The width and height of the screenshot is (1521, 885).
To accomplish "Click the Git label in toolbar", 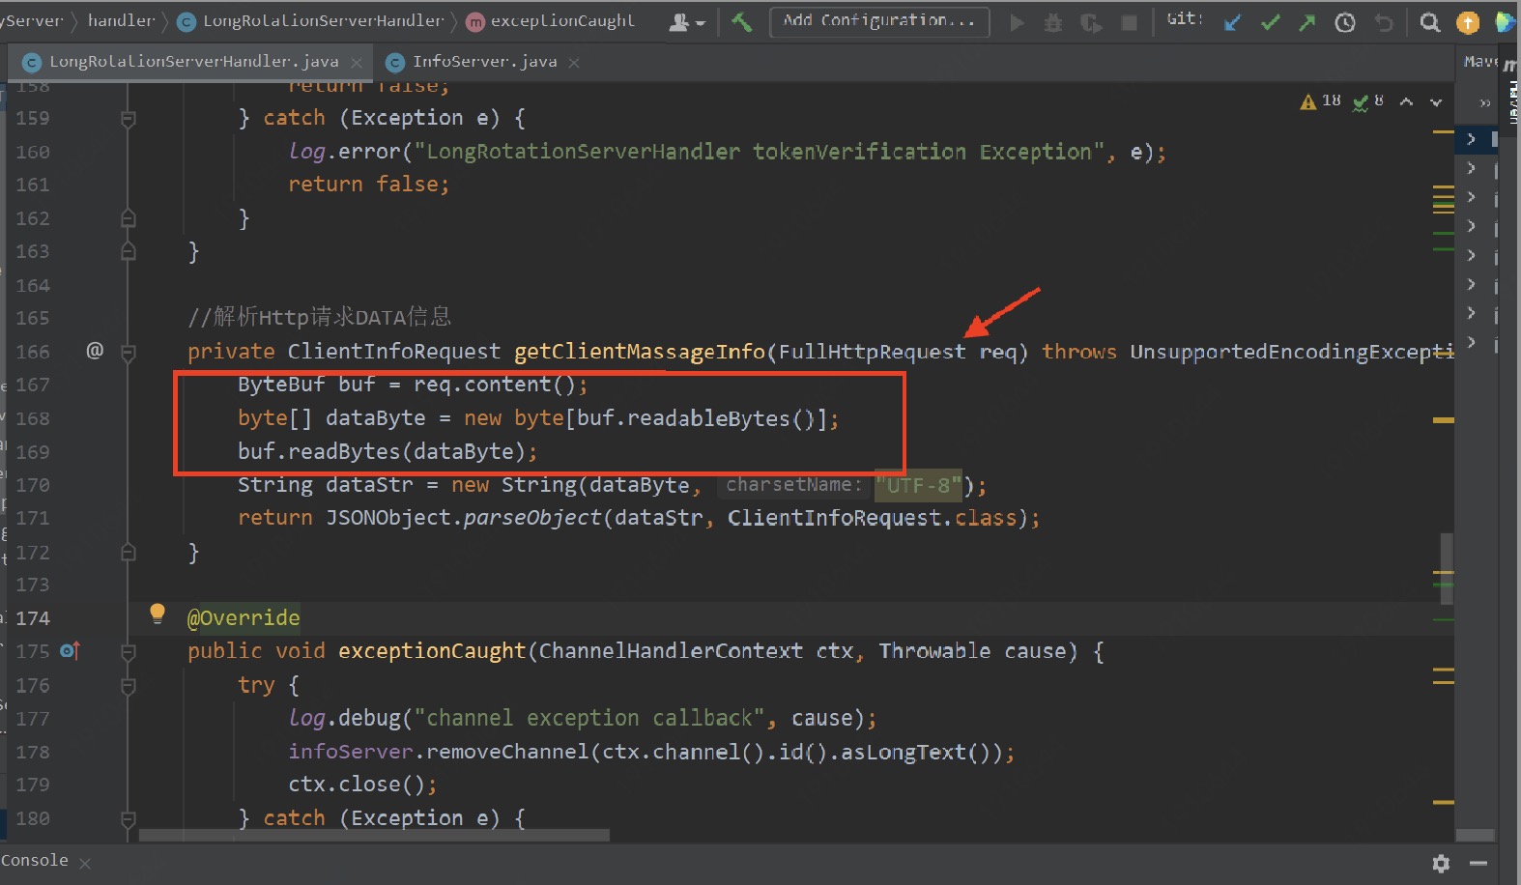I will [1185, 19].
